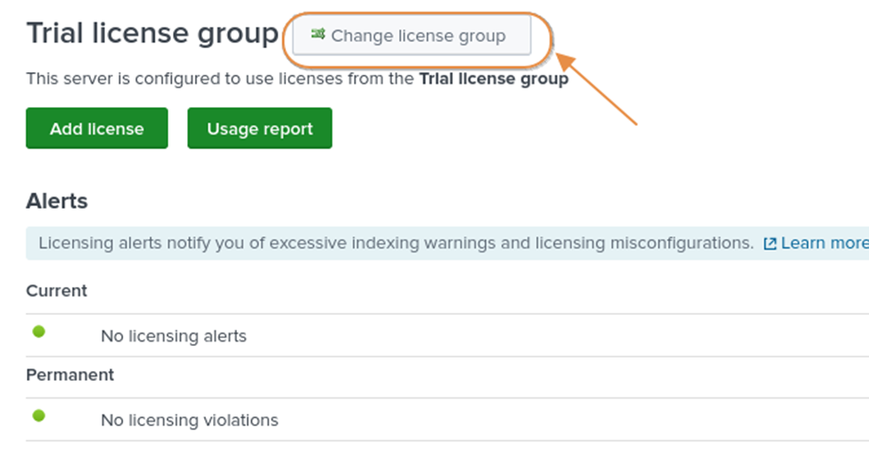
Task: Click the external link icon beside Learn more
Action: coord(770,243)
